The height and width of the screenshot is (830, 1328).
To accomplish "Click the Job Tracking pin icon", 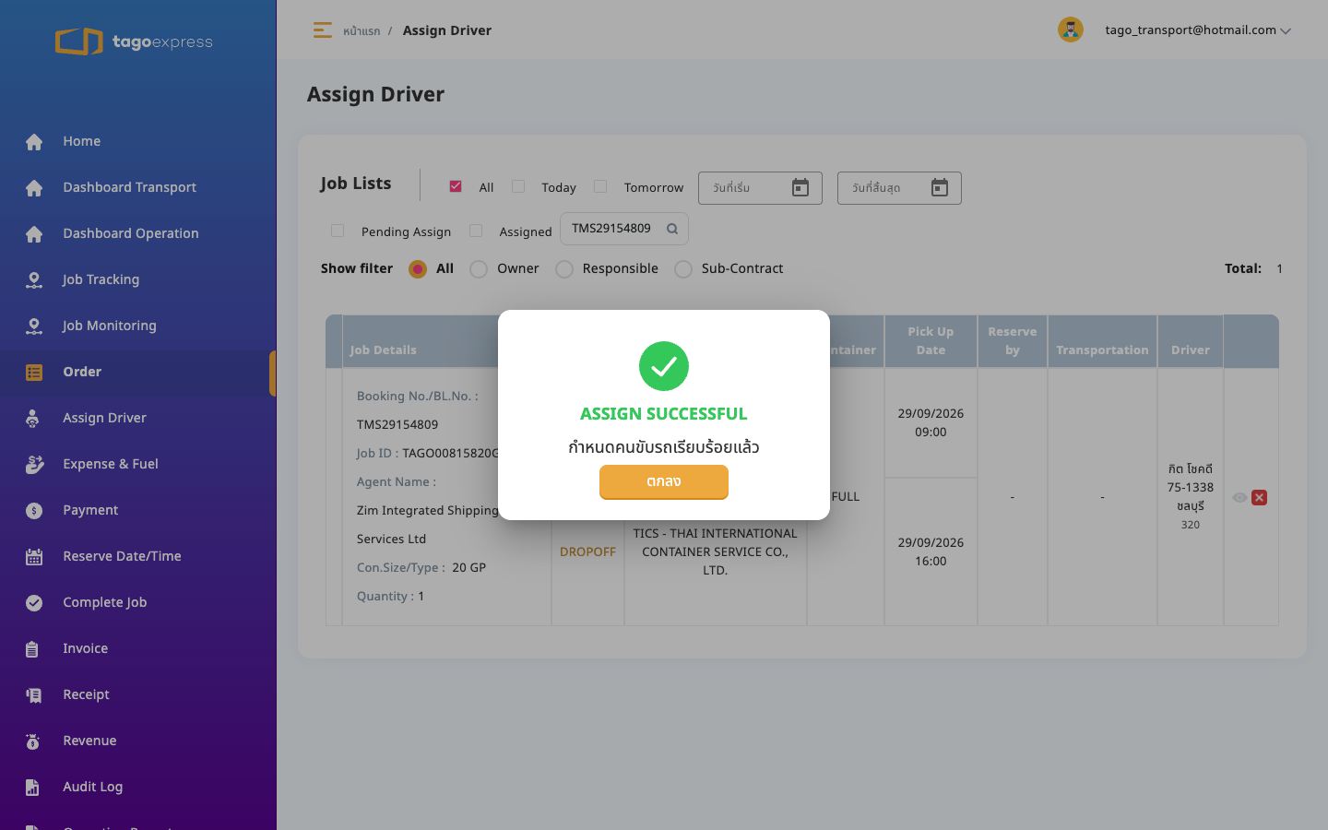I will [34, 279].
